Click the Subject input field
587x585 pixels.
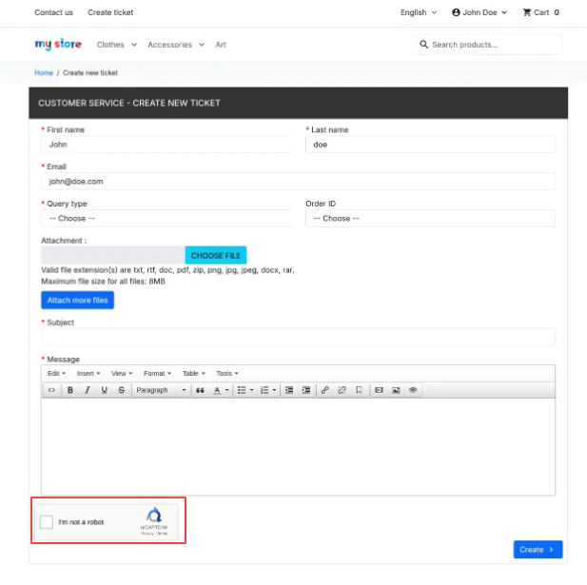point(298,338)
